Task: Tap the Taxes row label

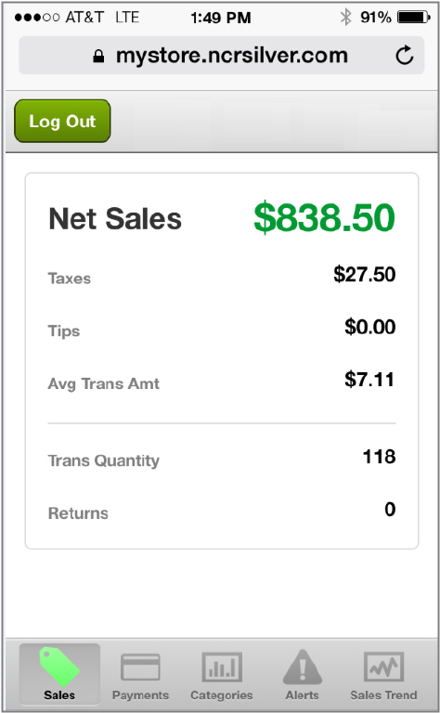Action: pos(69,279)
